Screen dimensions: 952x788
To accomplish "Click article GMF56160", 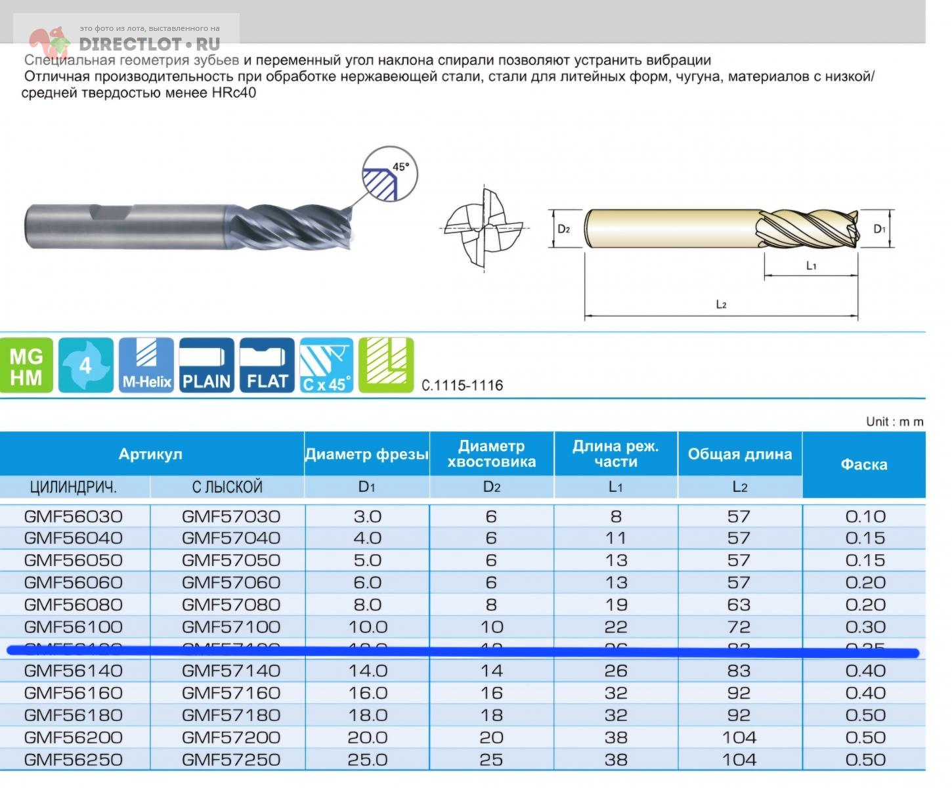I will [74, 693].
